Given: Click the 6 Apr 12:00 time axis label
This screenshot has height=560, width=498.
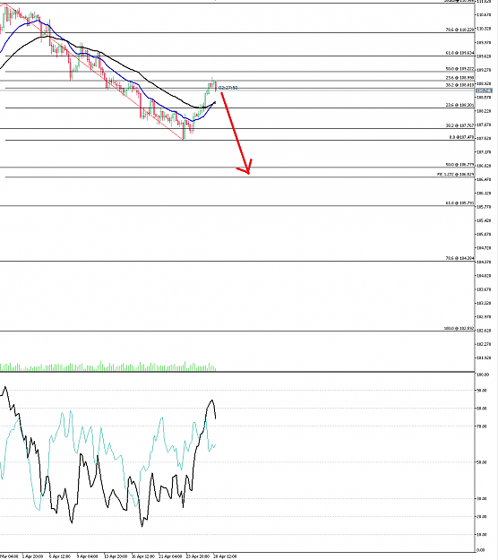Looking at the screenshot, I should (60, 556).
